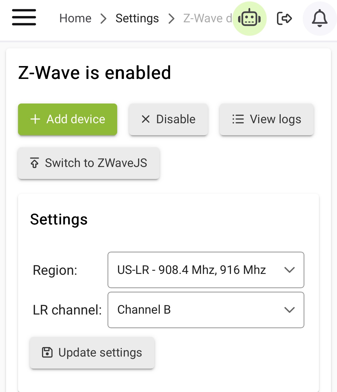This screenshot has width=337, height=392.
Task: Click the floppy-disk save icon on Update settings
Action: click(47, 352)
